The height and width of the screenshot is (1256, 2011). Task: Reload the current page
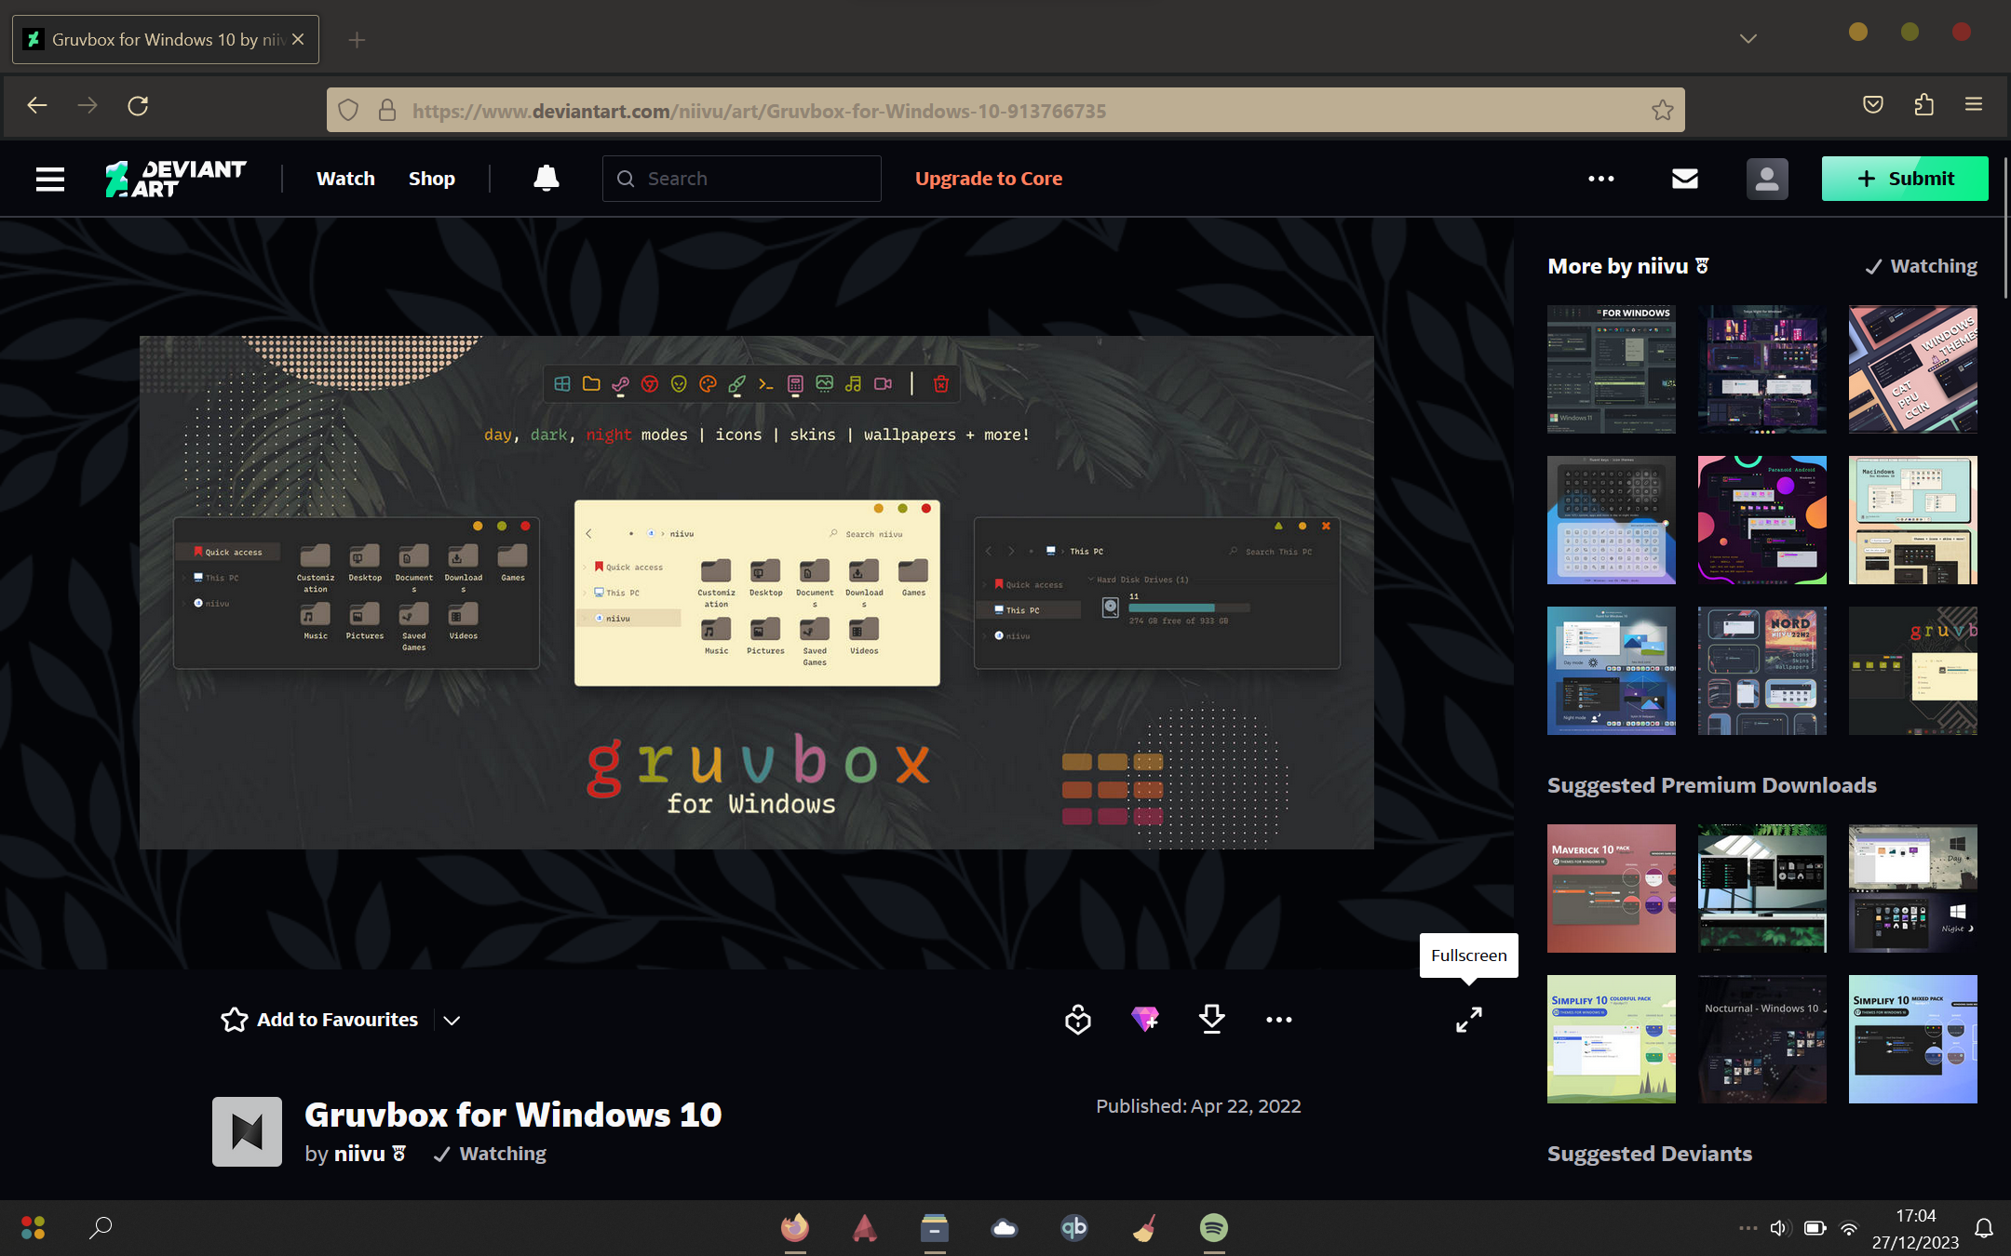[138, 105]
